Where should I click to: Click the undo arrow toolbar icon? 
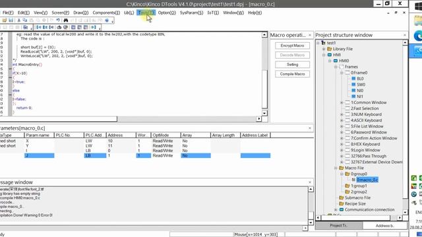coord(58,20)
